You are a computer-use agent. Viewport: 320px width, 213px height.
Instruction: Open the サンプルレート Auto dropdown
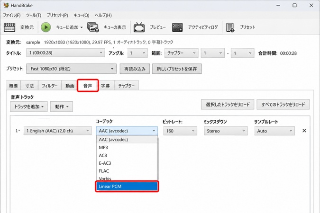(x=274, y=131)
